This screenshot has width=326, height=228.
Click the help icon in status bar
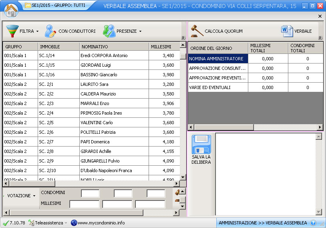coord(313,223)
